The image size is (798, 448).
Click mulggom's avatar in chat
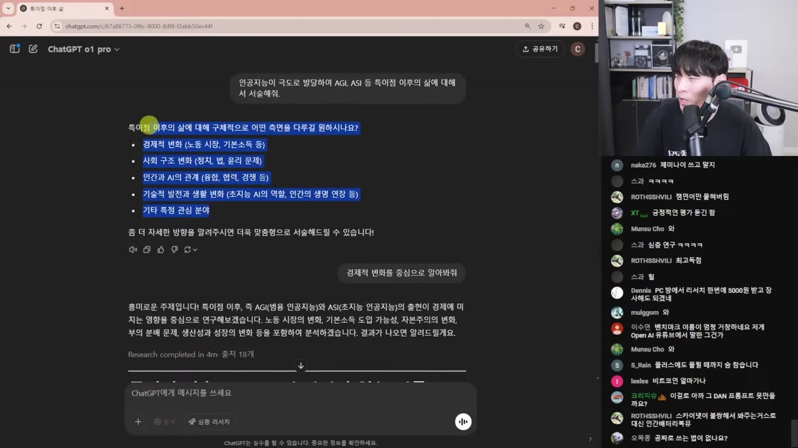(x=617, y=312)
